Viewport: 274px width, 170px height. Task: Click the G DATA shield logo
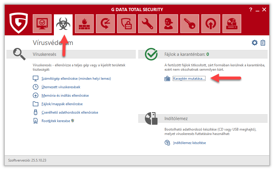click(18, 23)
